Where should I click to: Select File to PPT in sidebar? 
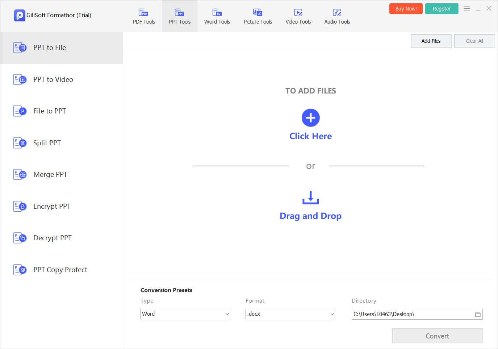pos(62,111)
